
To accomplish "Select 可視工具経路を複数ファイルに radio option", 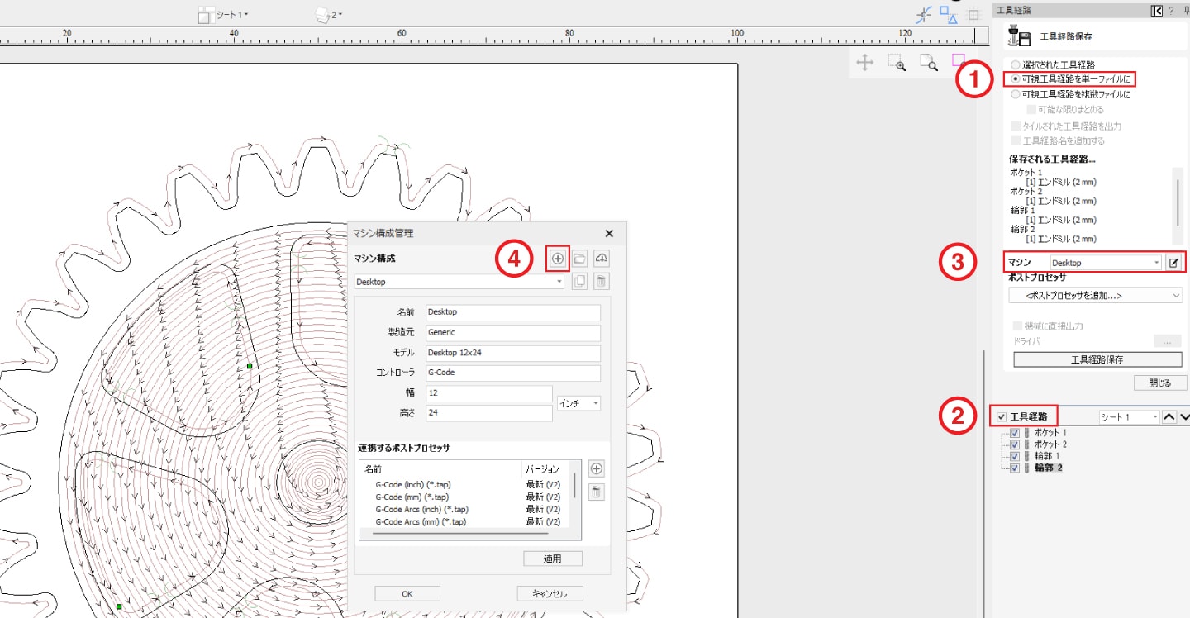I will tap(1016, 94).
